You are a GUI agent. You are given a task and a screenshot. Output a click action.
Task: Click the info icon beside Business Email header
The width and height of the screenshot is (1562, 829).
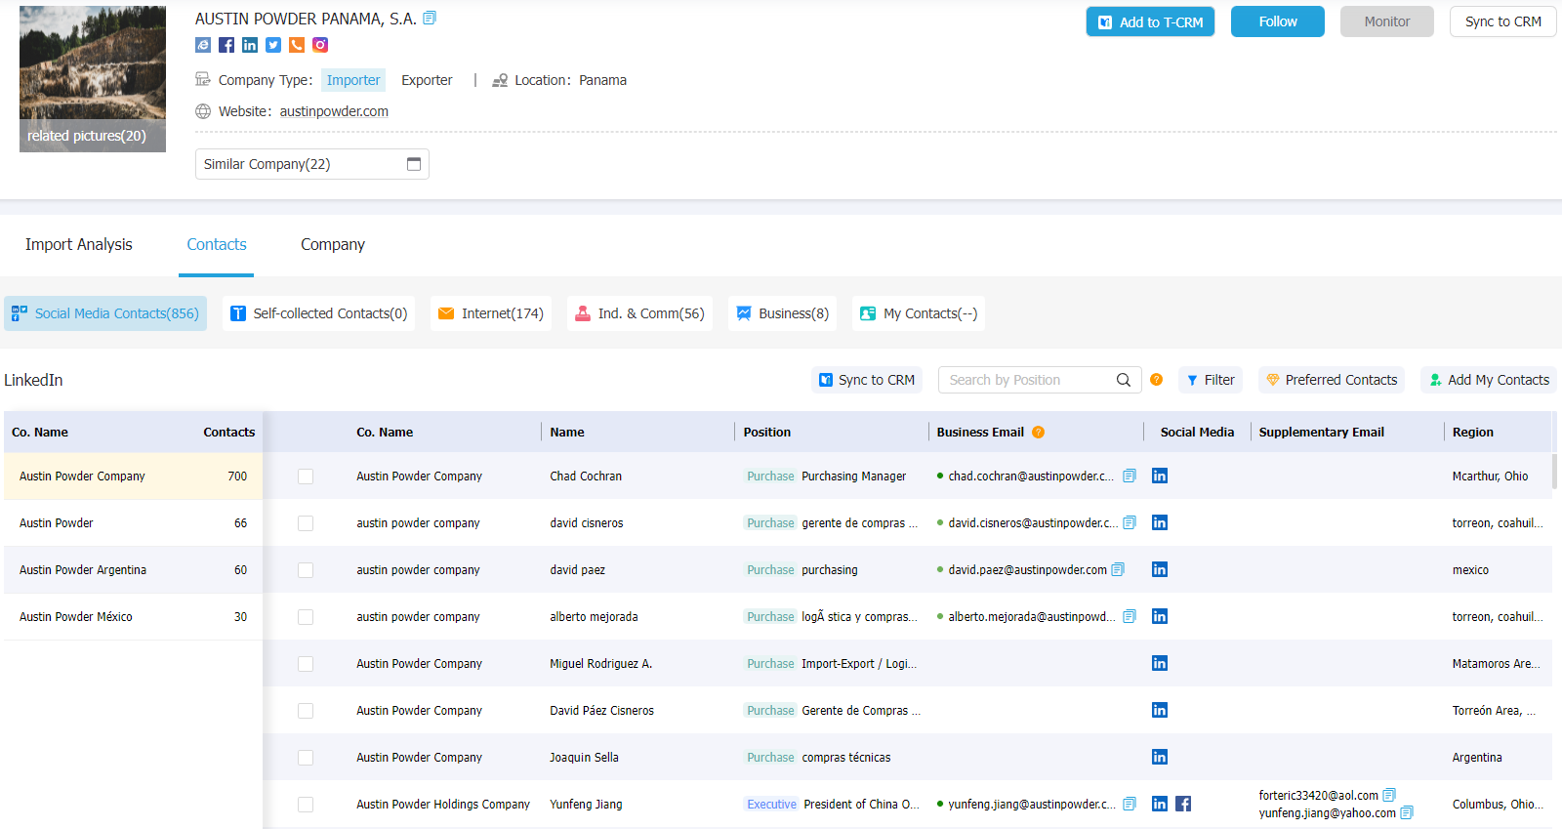[1039, 432]
